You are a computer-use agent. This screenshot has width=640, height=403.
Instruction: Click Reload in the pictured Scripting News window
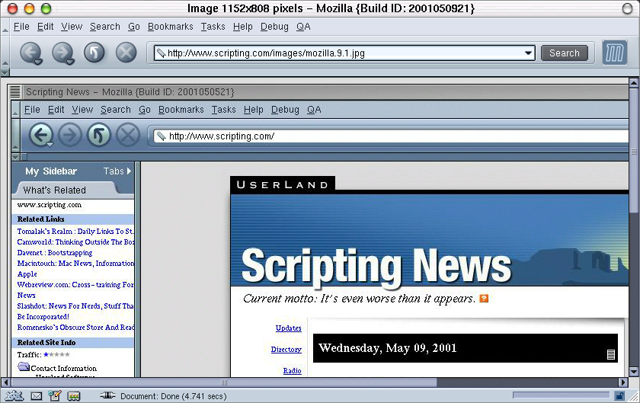pyautogui.click(x=99, y=135)
